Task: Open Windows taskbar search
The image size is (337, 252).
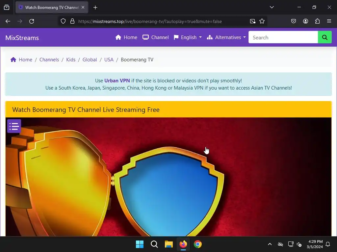Action: tap(154, 244)
